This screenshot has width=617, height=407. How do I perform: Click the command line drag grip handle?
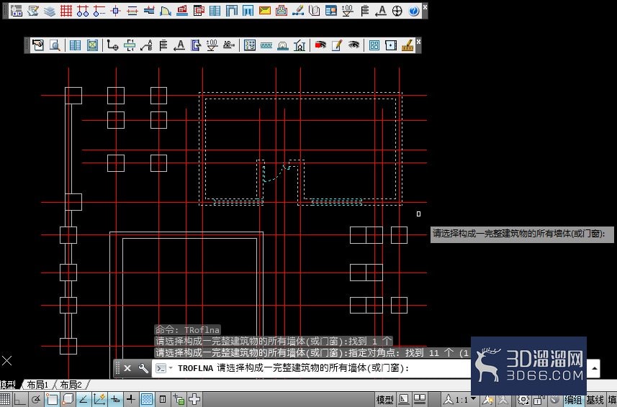[117, 368]
